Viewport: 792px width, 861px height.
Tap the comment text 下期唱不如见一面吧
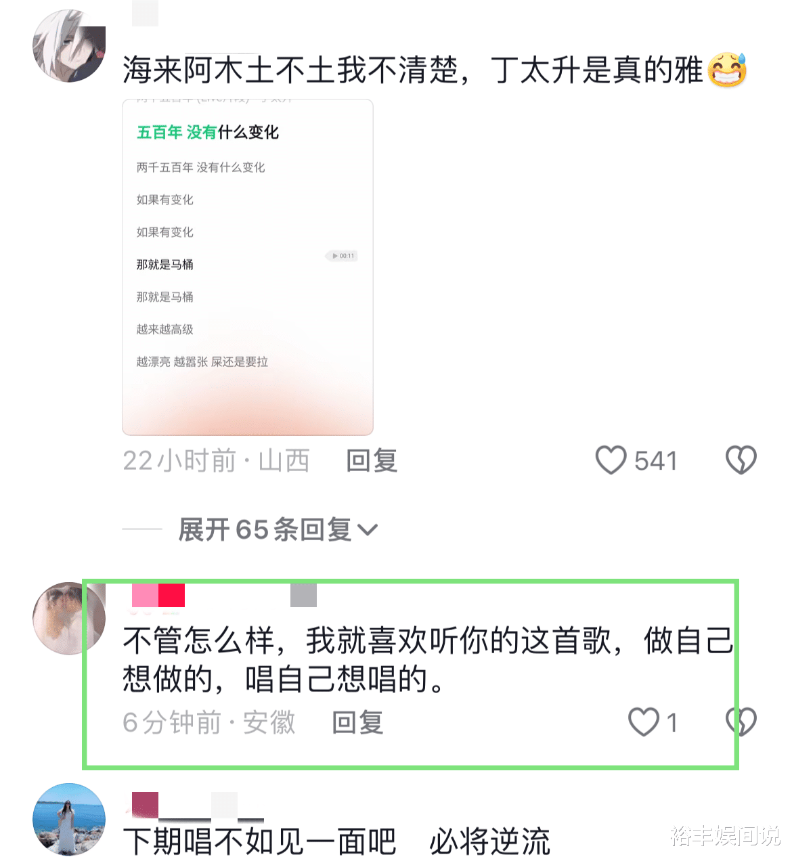[x=259, y=841]
